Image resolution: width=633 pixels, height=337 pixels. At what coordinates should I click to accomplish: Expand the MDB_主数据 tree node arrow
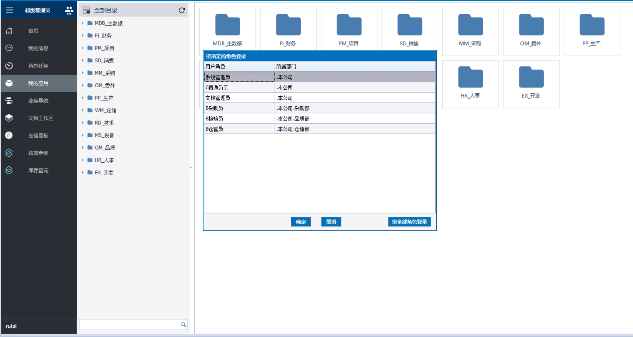83,23
